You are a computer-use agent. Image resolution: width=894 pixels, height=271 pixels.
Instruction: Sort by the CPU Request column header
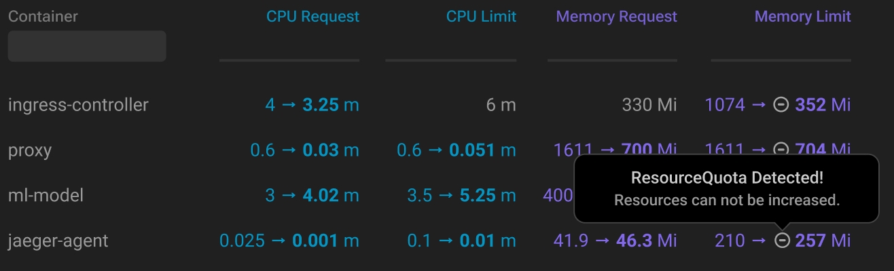(312, 16)
